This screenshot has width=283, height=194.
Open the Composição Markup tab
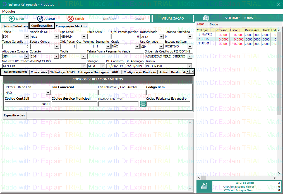click(x=71, y=26)
